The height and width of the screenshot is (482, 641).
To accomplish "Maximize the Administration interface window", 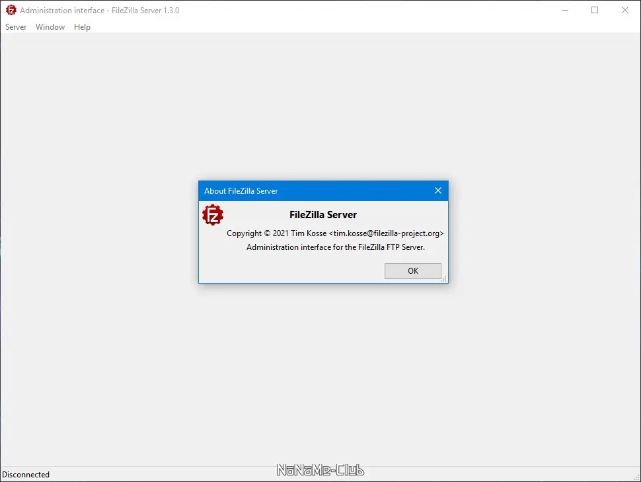I will point(595,10).
